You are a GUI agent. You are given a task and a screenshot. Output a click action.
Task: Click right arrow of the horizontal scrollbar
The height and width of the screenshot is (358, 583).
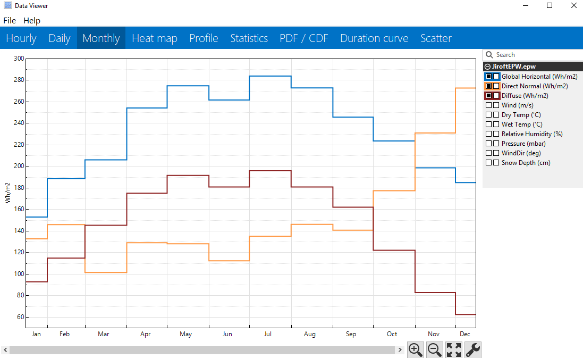point(400,349)
